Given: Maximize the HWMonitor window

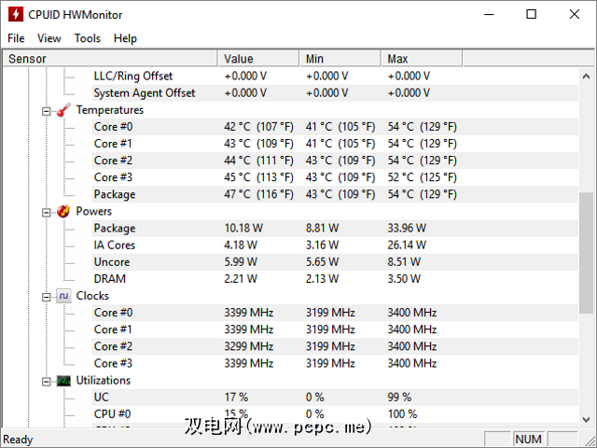Looking at the screenshot, I should (x=532, y=15).
